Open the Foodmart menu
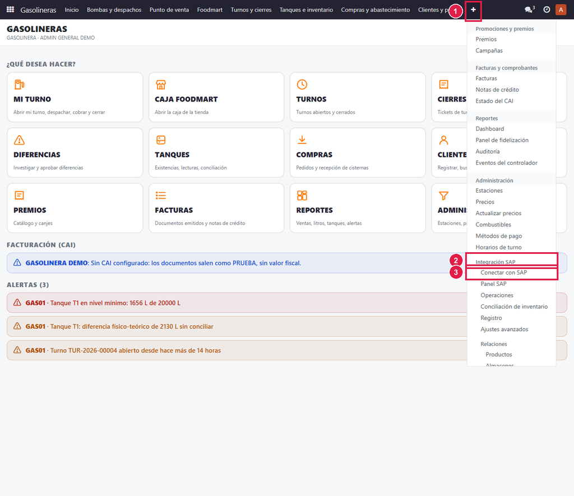The width and height of the screenshot is (574, 496). click(x=210, y=10)
